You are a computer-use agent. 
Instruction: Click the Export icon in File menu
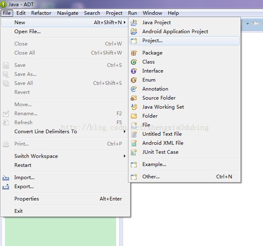click(x=6, y=187)
